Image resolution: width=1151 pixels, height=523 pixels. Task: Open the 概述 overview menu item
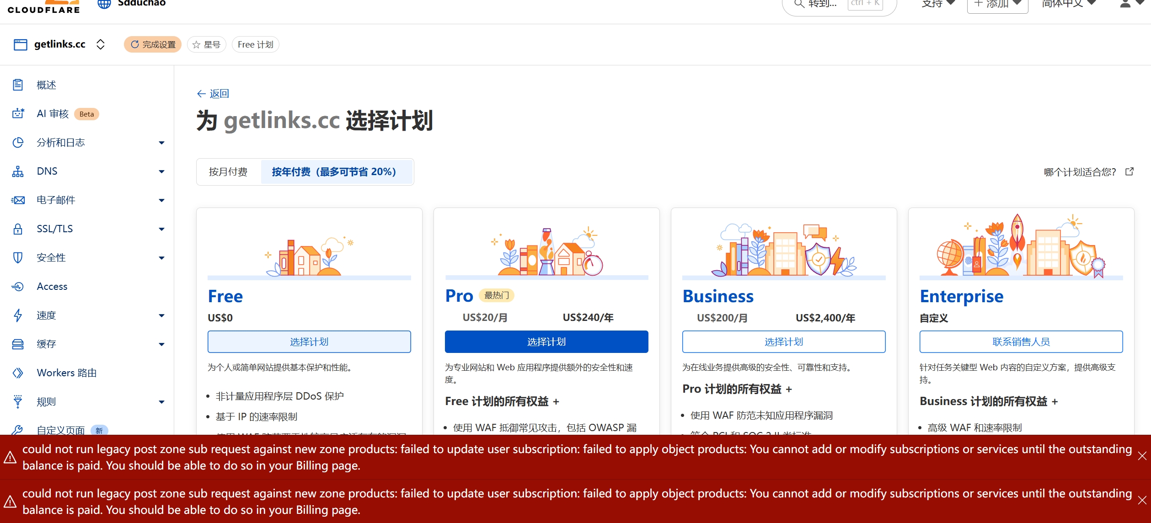coord(46,85)
